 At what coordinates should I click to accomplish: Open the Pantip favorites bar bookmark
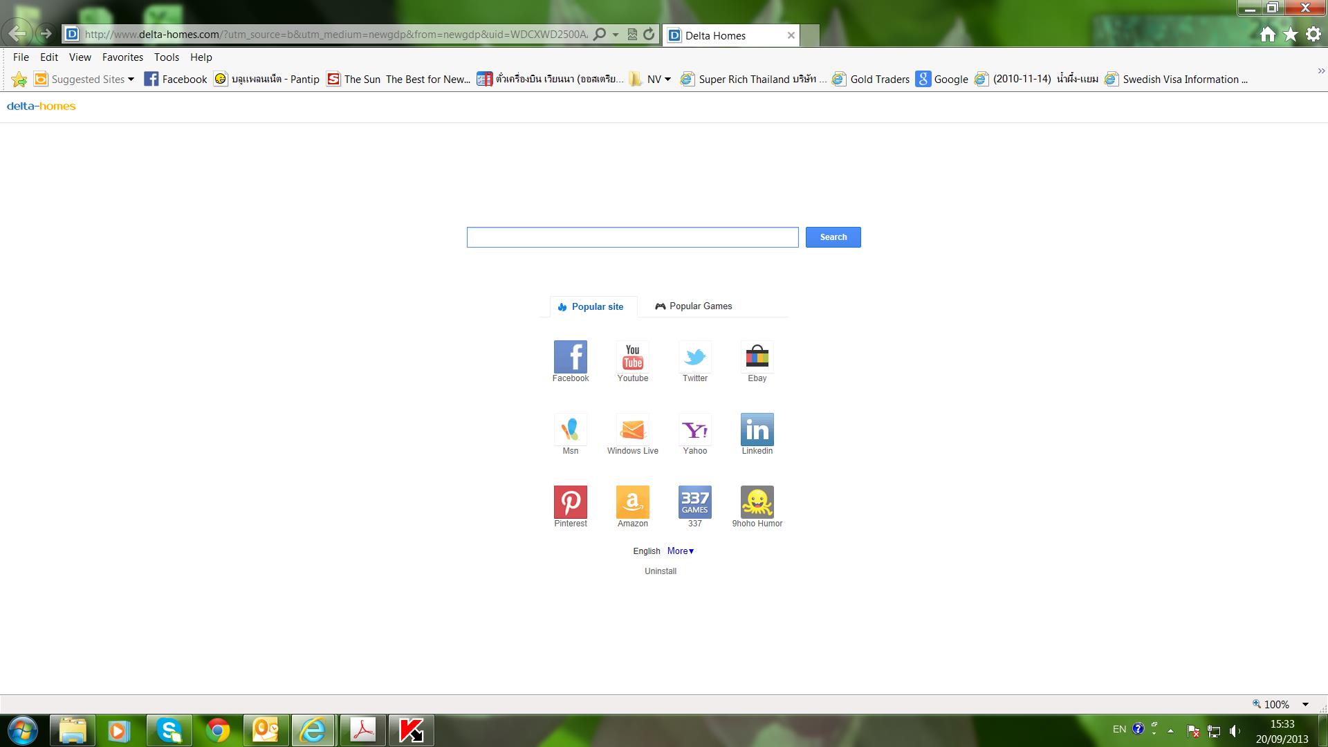(x=267, y=80)
